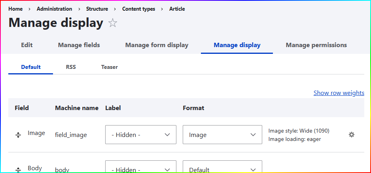The width and height of the screenshot is (371, 173).
Task: Navigate to the Structure breadcrumb
Action: click(97, 9)
